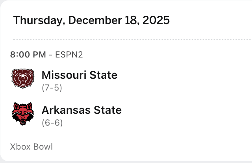Image resolution: width=252 pixels, height=163 pixels.
Task: Select Missouri State's (7-5) record
Action: 52,87
